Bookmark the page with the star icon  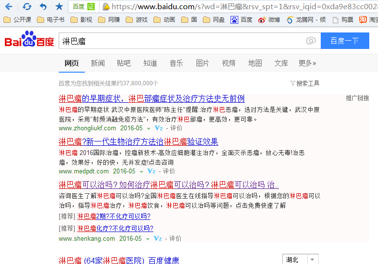59,6
